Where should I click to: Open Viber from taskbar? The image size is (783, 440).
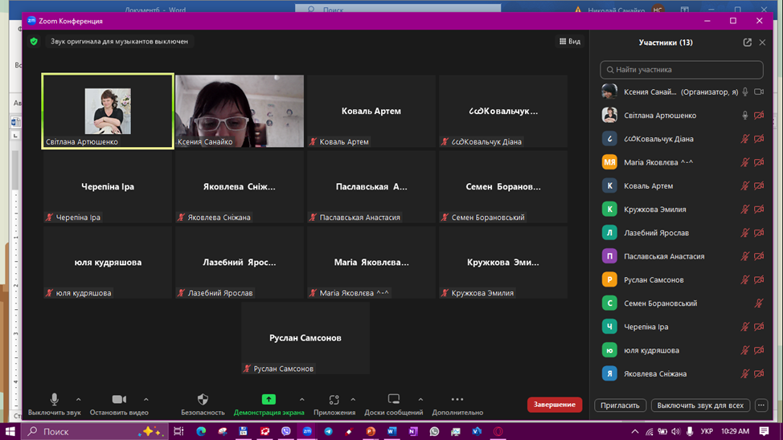(x=285, y=431)
